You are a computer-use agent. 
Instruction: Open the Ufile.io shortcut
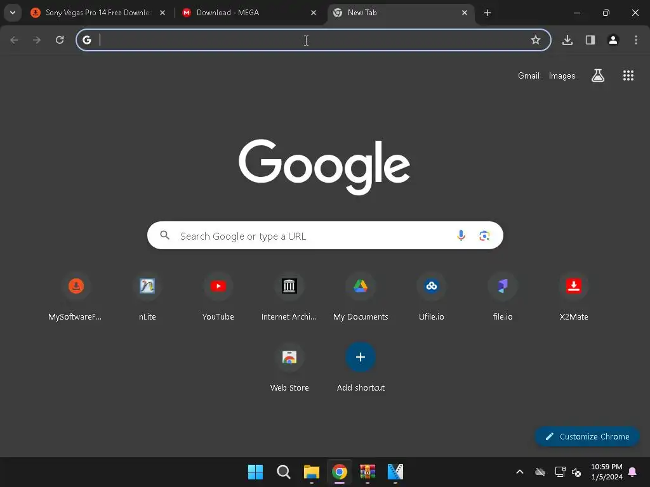coord(432,297)
